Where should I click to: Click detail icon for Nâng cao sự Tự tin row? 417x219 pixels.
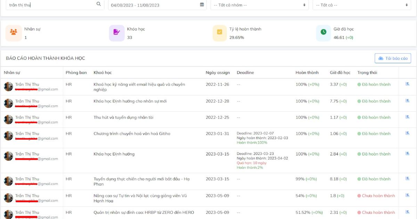408,195
